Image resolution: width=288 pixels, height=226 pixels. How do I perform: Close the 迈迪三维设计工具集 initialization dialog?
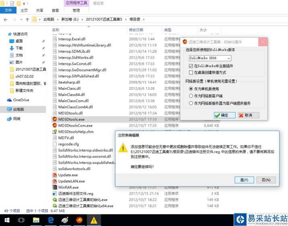click(263, 42)
